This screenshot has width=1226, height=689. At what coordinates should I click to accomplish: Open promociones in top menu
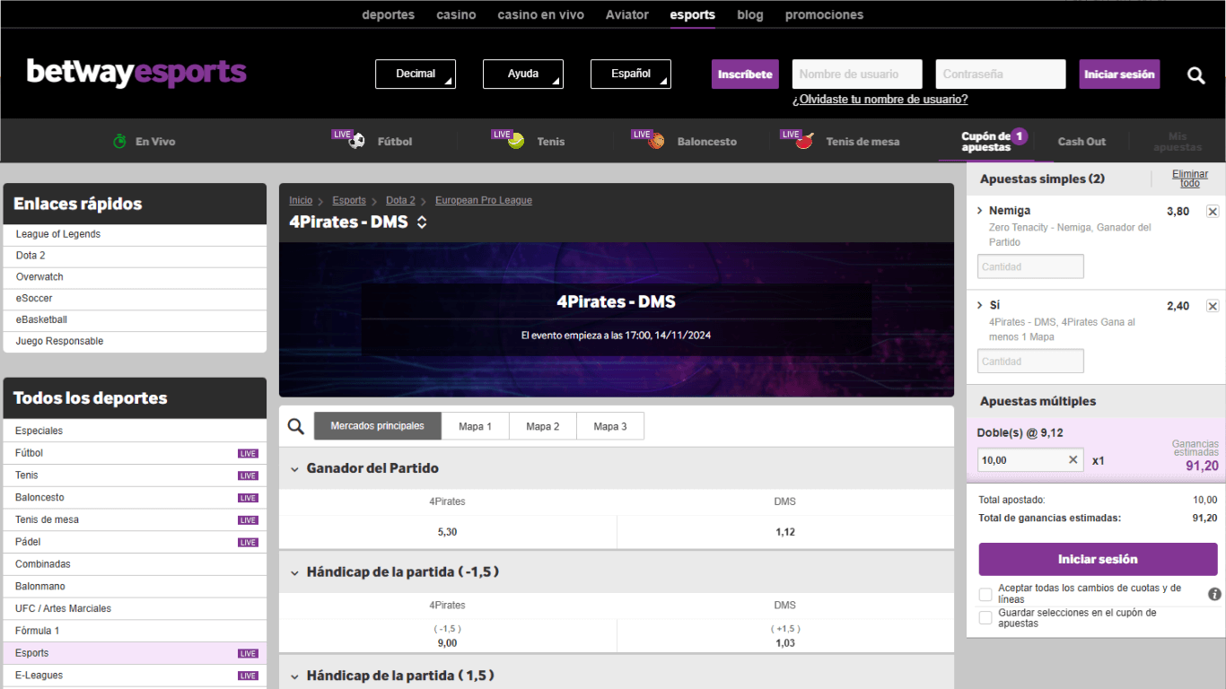824,14
